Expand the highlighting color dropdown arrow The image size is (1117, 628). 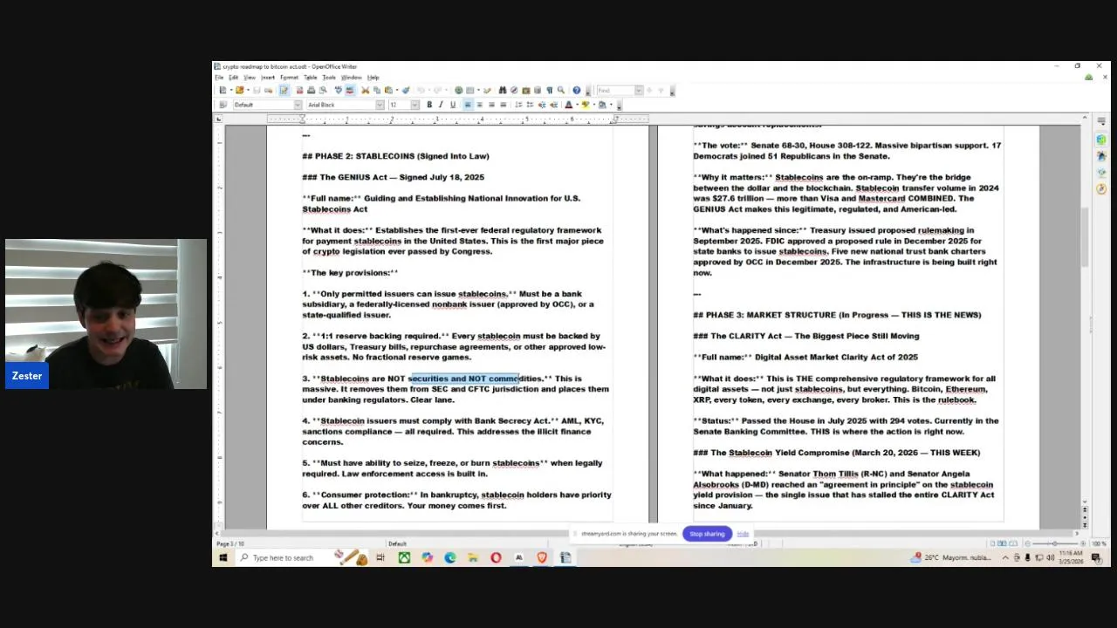point(594,105)
